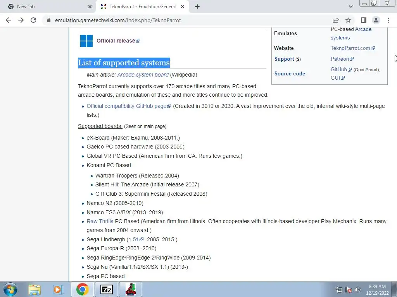Click eX-Board list item text
This screenshot has height=297, width=397.
coord(133,138)
